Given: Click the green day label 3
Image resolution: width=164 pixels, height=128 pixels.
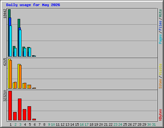Looking at the screenshot, I should pos(20,124).
